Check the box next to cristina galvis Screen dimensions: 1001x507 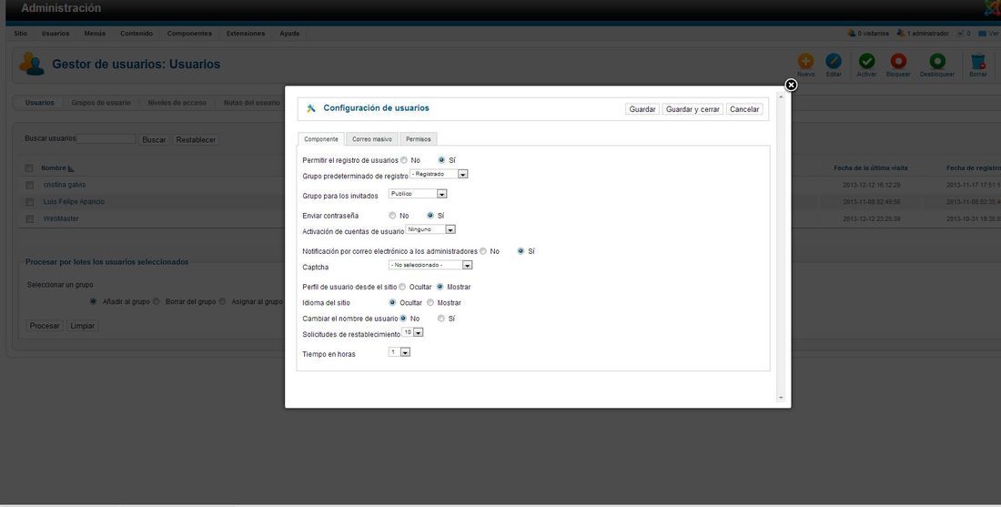[x=29, y=185]
